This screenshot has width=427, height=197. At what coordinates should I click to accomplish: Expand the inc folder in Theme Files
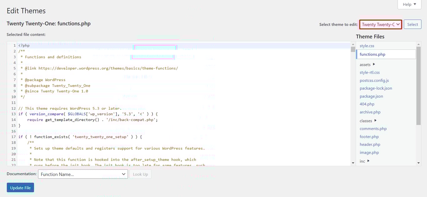(363, 161)
